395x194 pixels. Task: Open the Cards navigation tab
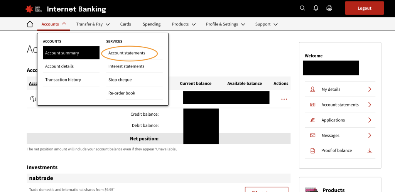pyautogui.click(x=125, y=24)
